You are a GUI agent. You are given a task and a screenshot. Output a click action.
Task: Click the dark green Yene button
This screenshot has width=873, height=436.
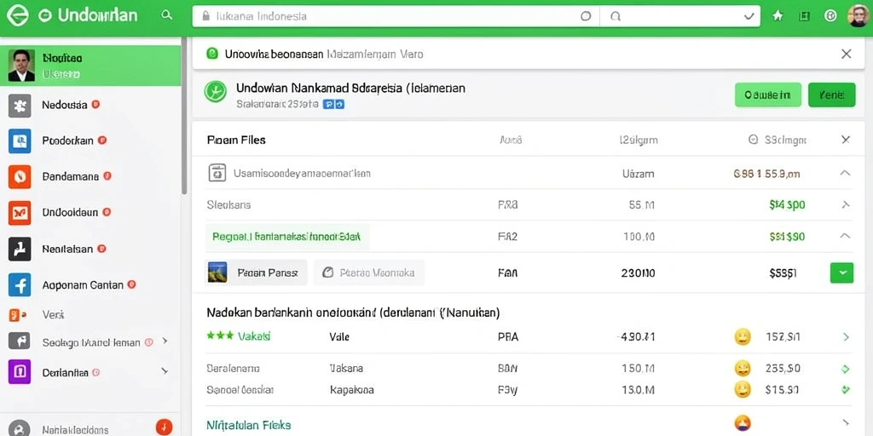click(x=832, y=95)
